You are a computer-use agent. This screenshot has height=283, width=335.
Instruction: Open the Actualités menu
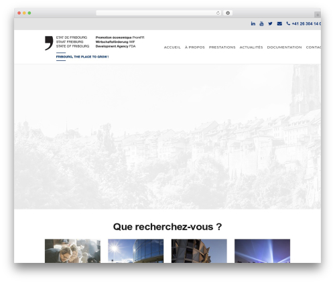(251, 48)
